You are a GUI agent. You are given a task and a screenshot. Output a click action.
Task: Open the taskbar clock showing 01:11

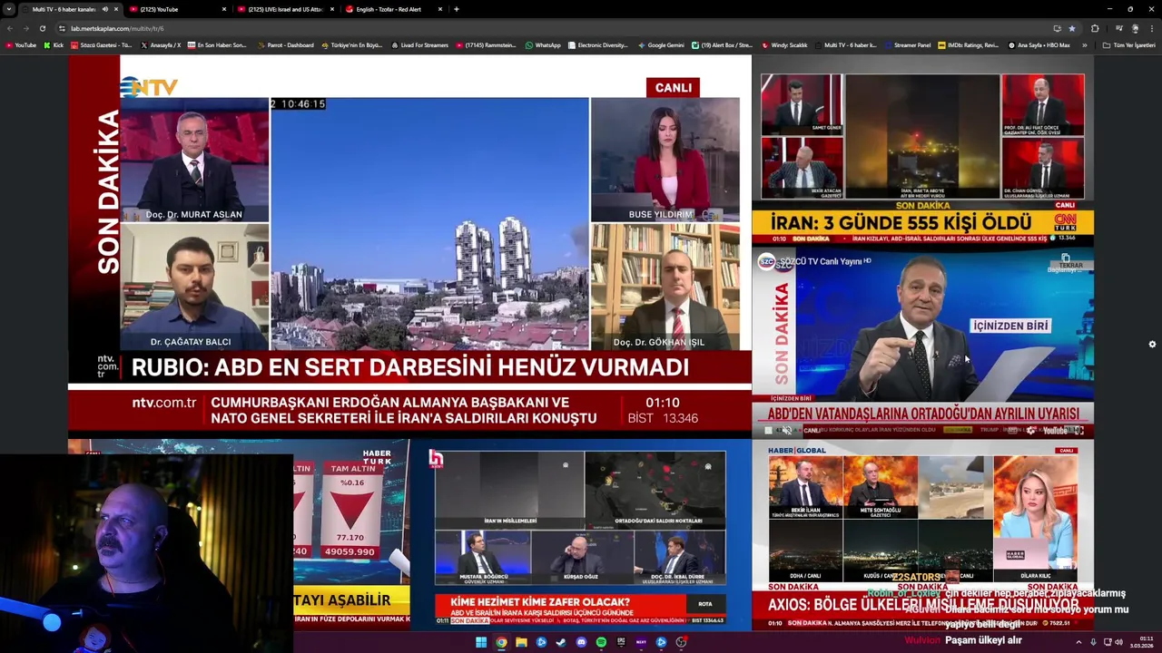pyautogui.click(x=1142, y=642)
